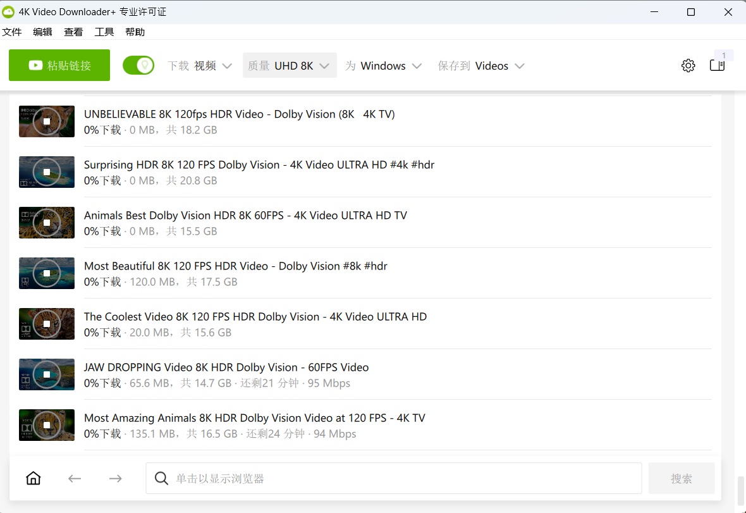Screen dimensions: 746x513
Task: Select title UNBELIEVABLE 8K 120fps HDR Video
Action: [240, 114]
